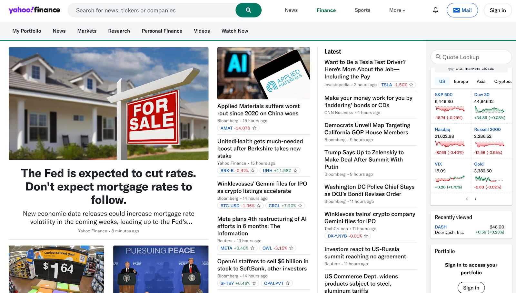Image resolution: width=516 pixels, height=293 pixels.
Task: Open OpenAI staffers SoftBank article
Action: [263, 265]
